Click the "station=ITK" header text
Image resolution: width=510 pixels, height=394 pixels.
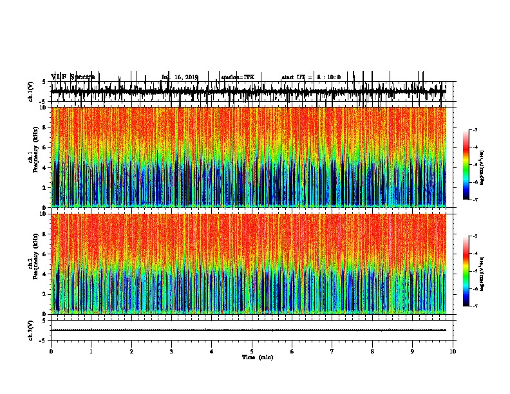238,77
